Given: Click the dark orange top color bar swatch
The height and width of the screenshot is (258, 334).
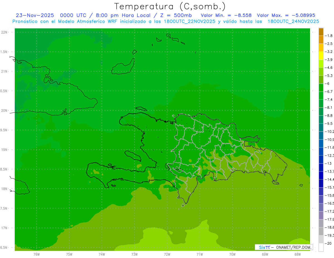Looking at the screenshot, I should tap(321, 32).
